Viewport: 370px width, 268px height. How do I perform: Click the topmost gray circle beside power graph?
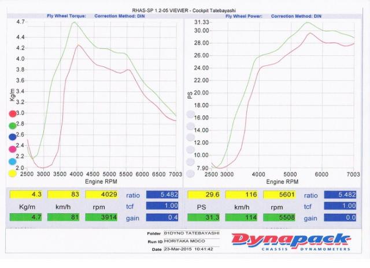coord(190,115)
